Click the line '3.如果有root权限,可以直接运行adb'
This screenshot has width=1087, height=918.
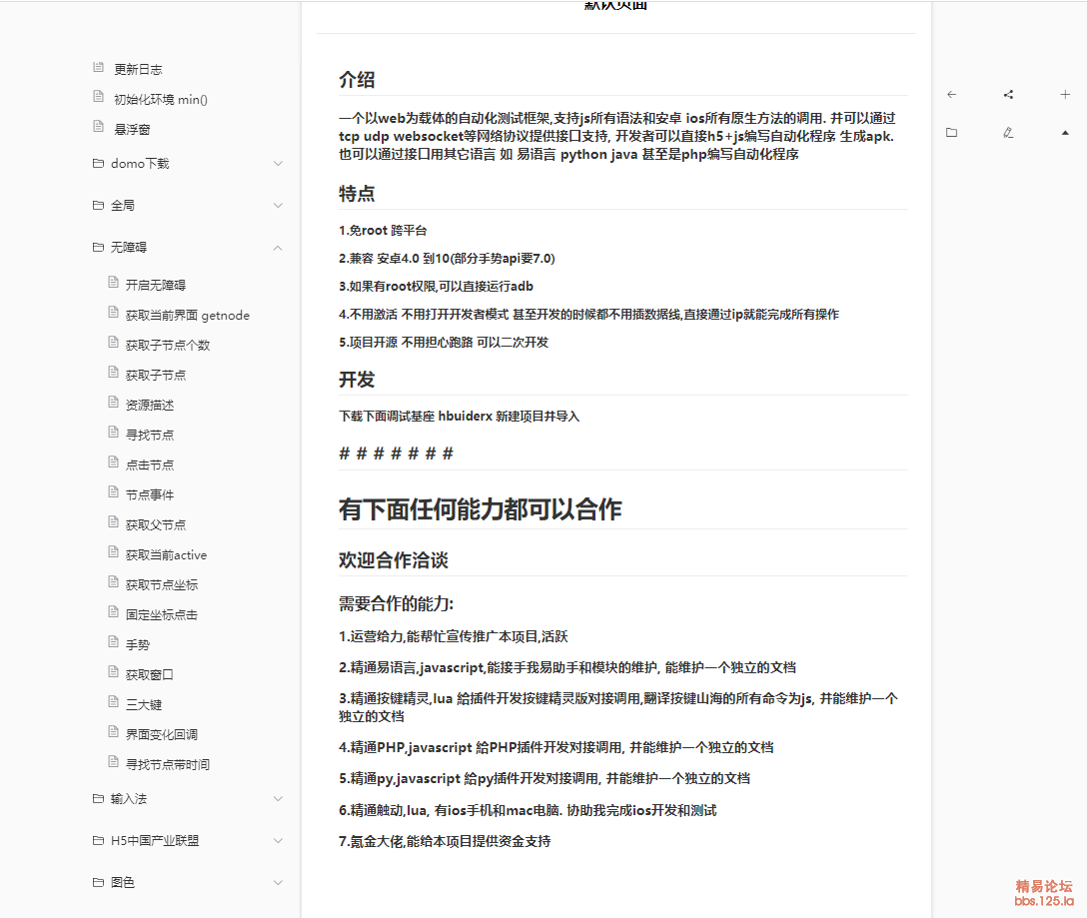click(x=436, y=287)
